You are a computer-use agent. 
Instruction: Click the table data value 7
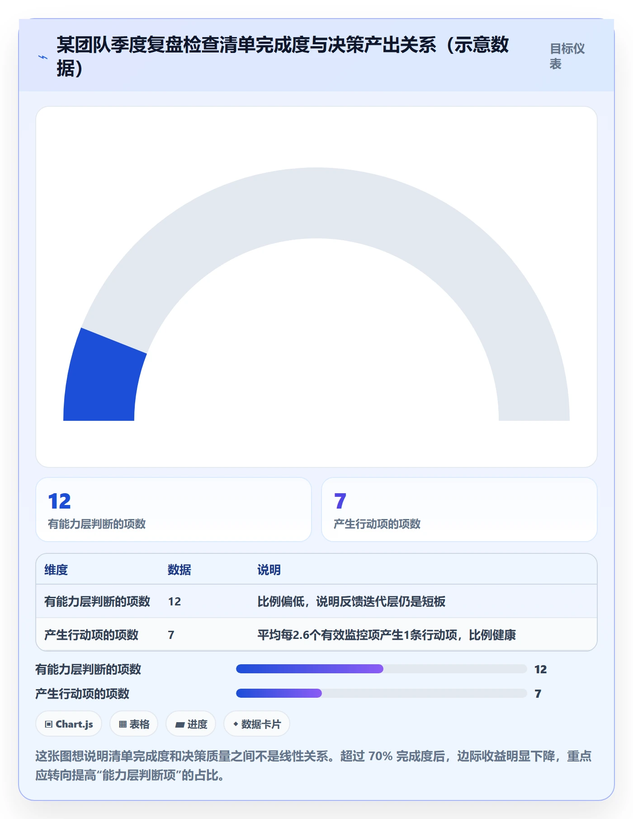[171, 635]
